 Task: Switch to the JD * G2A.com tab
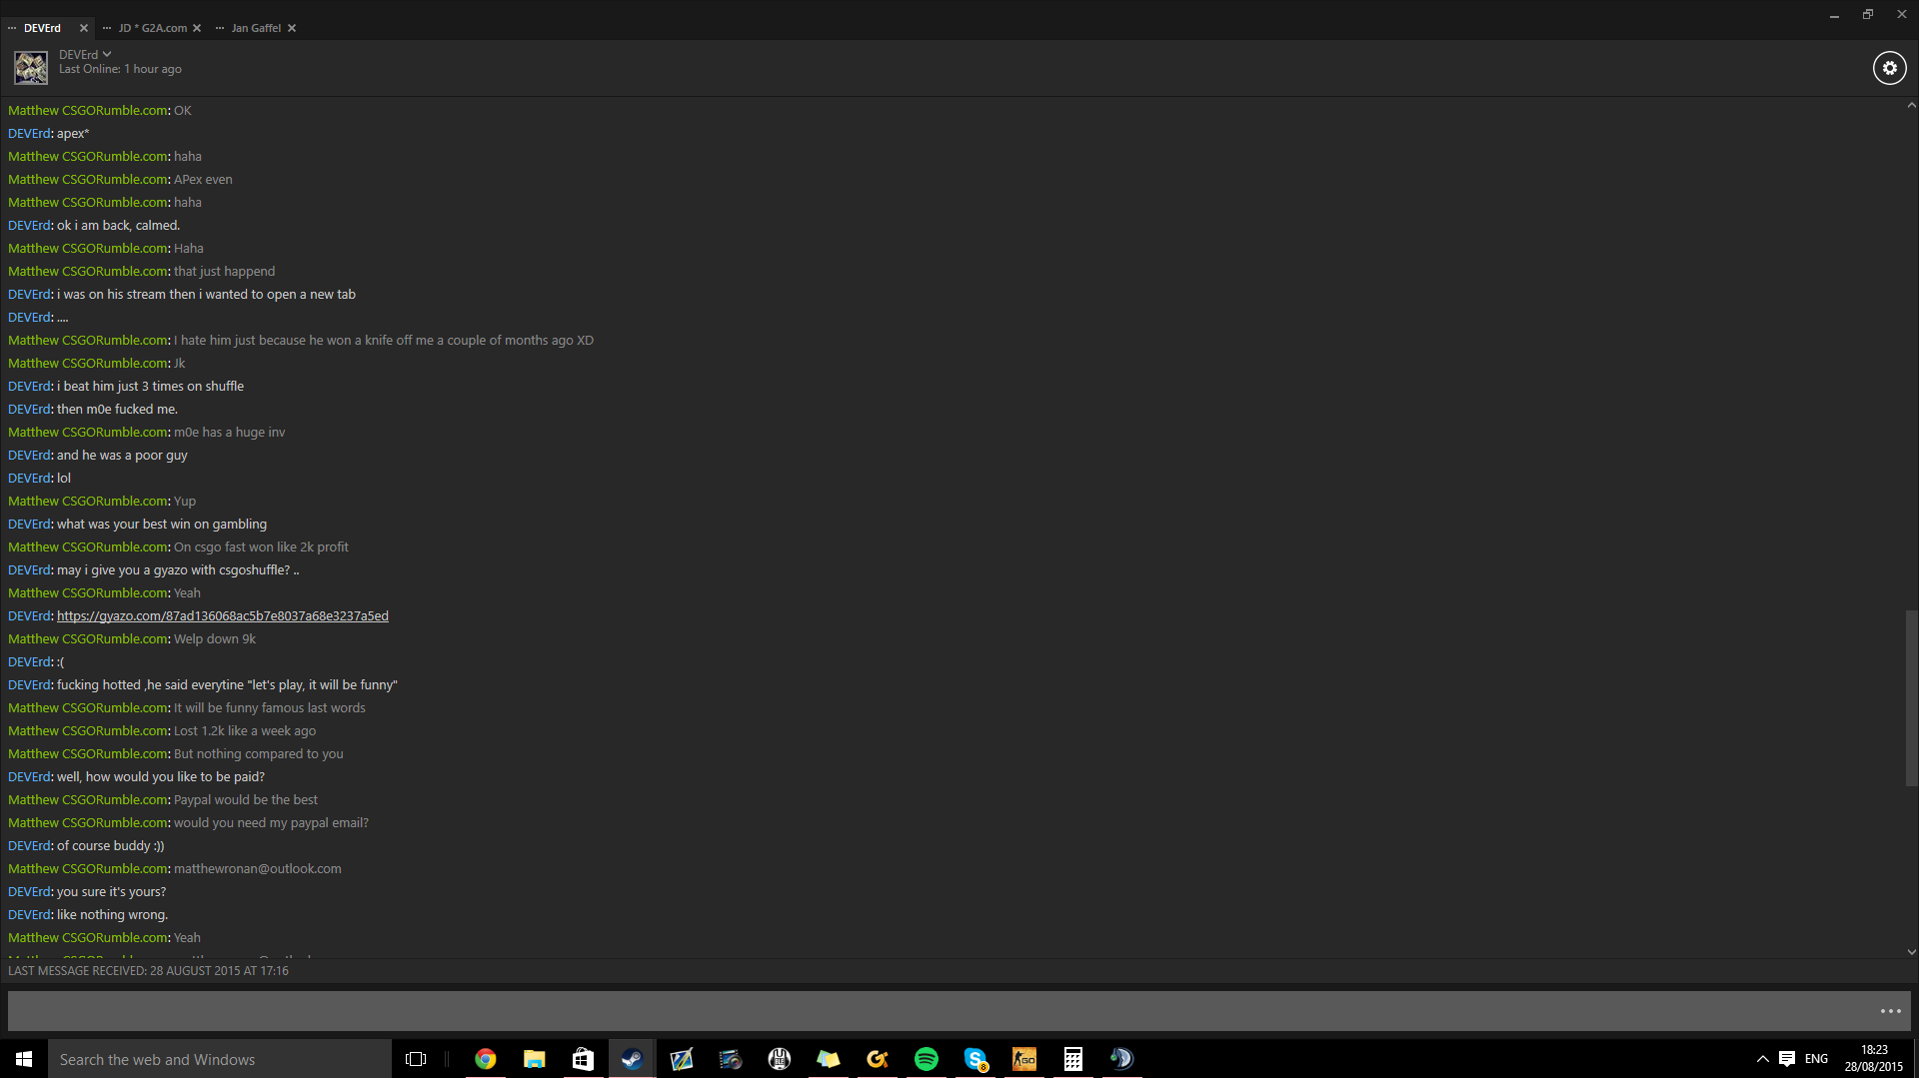tap(153, 28)
